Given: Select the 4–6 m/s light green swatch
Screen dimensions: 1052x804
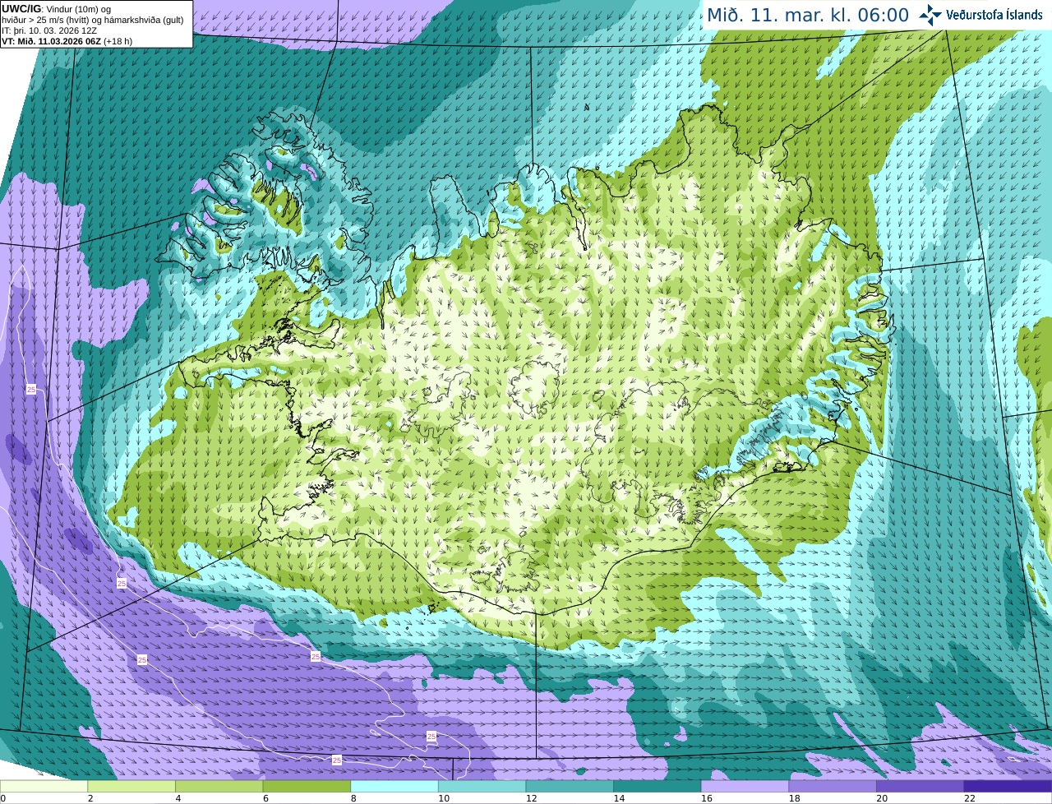Looking at the screenshot, I should click(x=219, y=787).
